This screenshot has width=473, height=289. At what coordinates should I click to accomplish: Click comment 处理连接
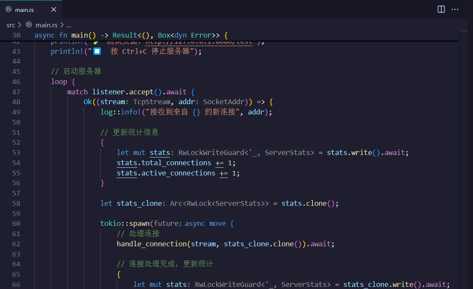(x=138, y=234)
